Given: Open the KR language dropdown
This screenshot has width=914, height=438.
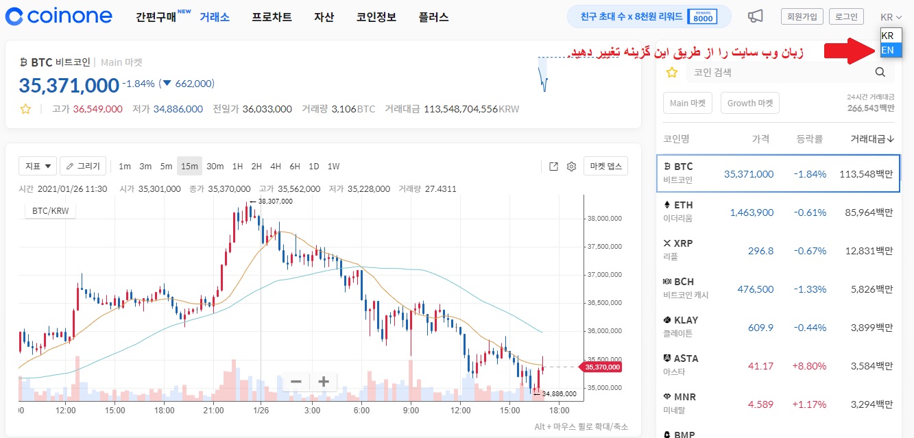Looking at the screenshot, I should [891, 17].
